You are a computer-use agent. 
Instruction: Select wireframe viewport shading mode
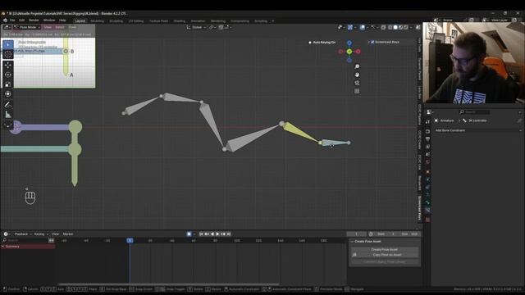tap(390, 27)
